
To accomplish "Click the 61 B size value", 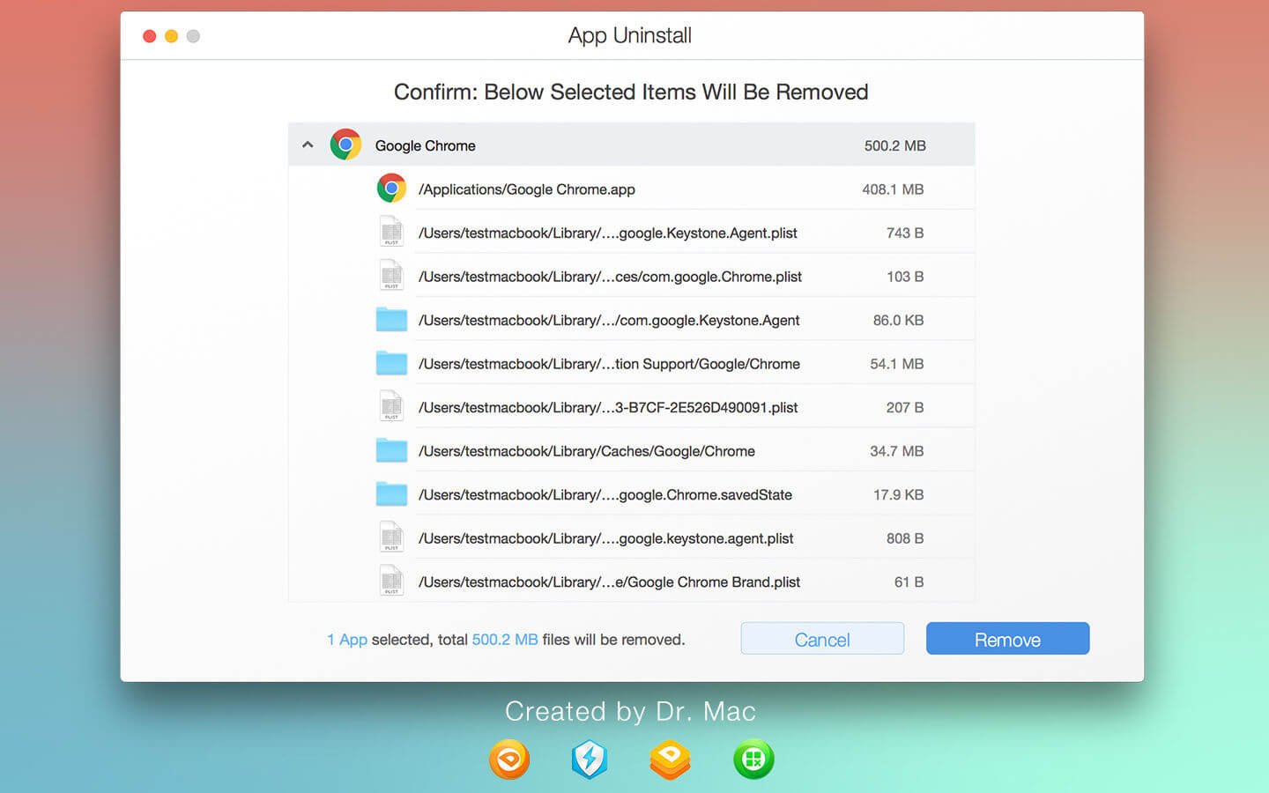I will pos(909,582).
